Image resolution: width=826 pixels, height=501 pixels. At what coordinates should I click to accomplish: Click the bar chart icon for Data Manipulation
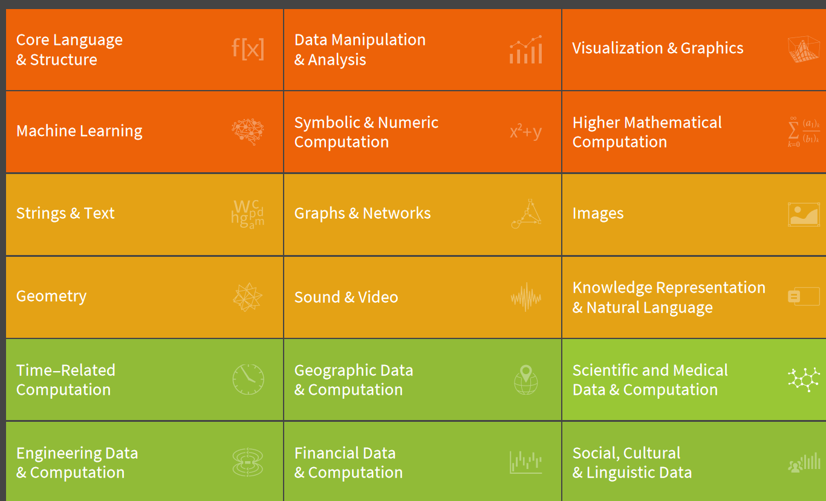pos(525,50)
